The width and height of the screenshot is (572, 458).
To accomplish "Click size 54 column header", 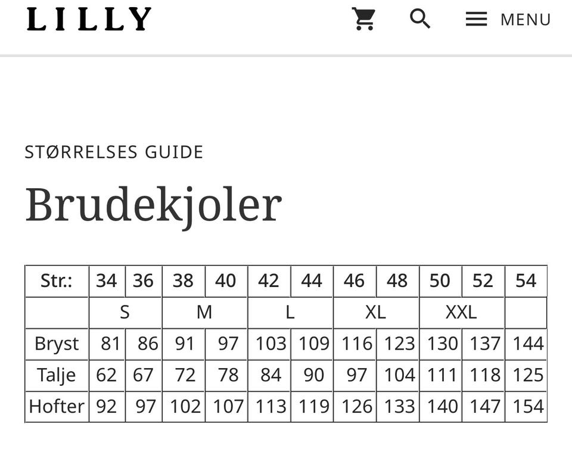I will coord(526,281).
